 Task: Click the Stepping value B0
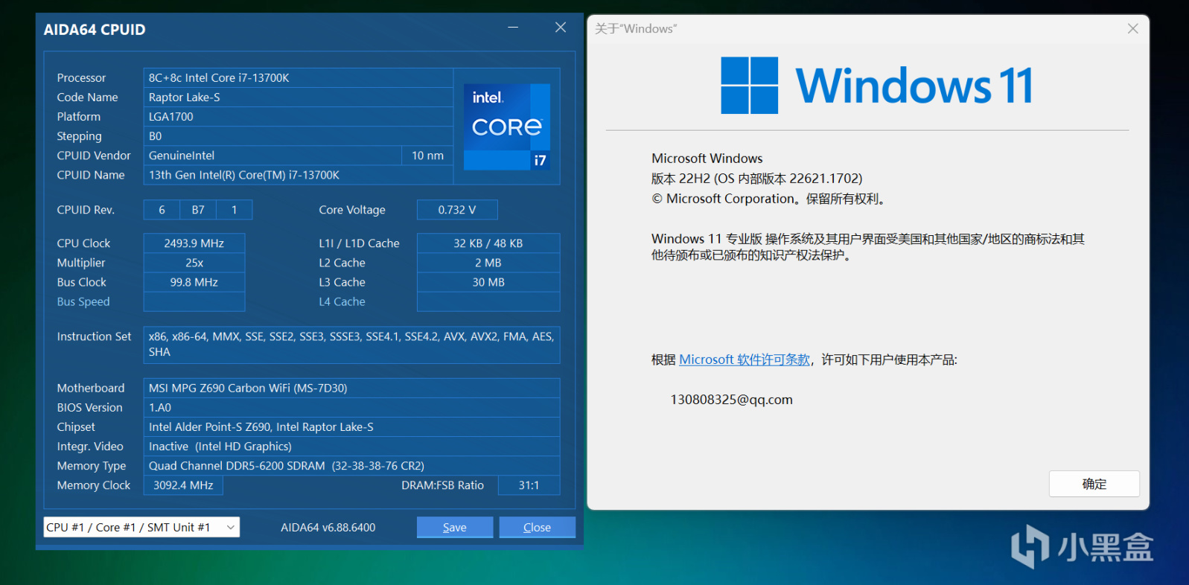point(298,135)
